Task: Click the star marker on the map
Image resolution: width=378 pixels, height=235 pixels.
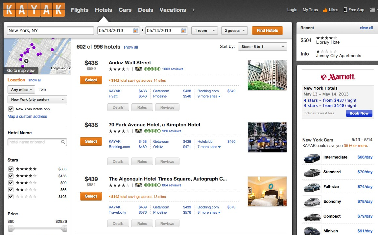Action: pos(26,61)
